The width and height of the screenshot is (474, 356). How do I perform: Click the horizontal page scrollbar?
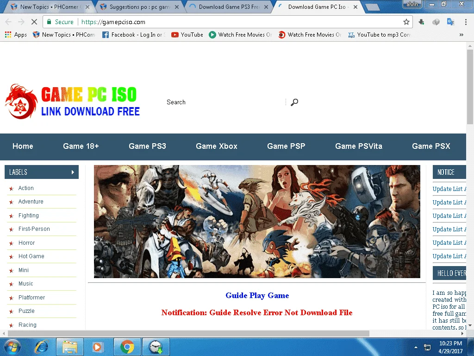coord(188,334)
